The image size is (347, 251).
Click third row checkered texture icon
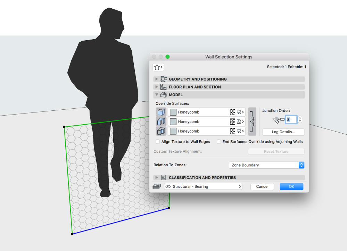click(x=233, y=131)
